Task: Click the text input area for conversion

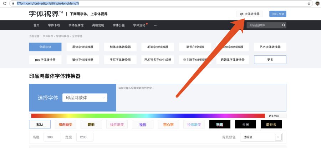Action: [x=201, y=98]
